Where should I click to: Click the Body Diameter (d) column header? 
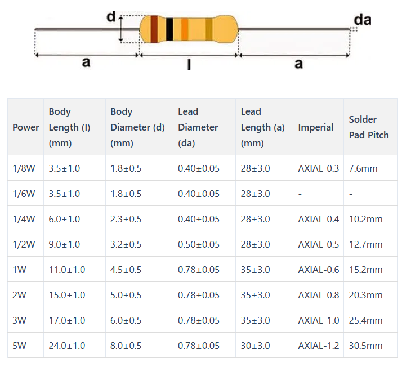tap(137, 127)
